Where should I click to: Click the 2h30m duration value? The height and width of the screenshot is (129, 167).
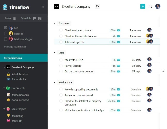click(x=112, y=101)
